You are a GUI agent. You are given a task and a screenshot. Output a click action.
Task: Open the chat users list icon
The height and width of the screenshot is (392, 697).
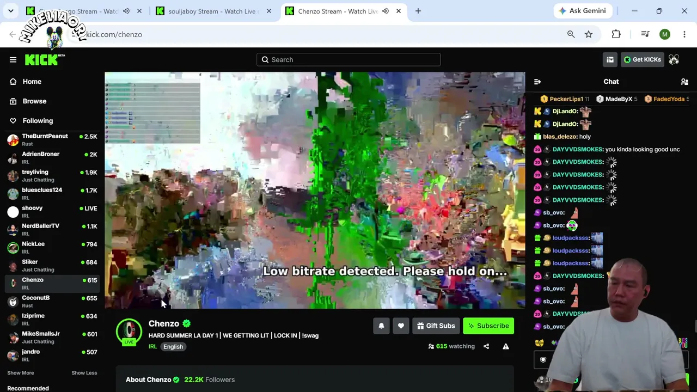(684, 82)
